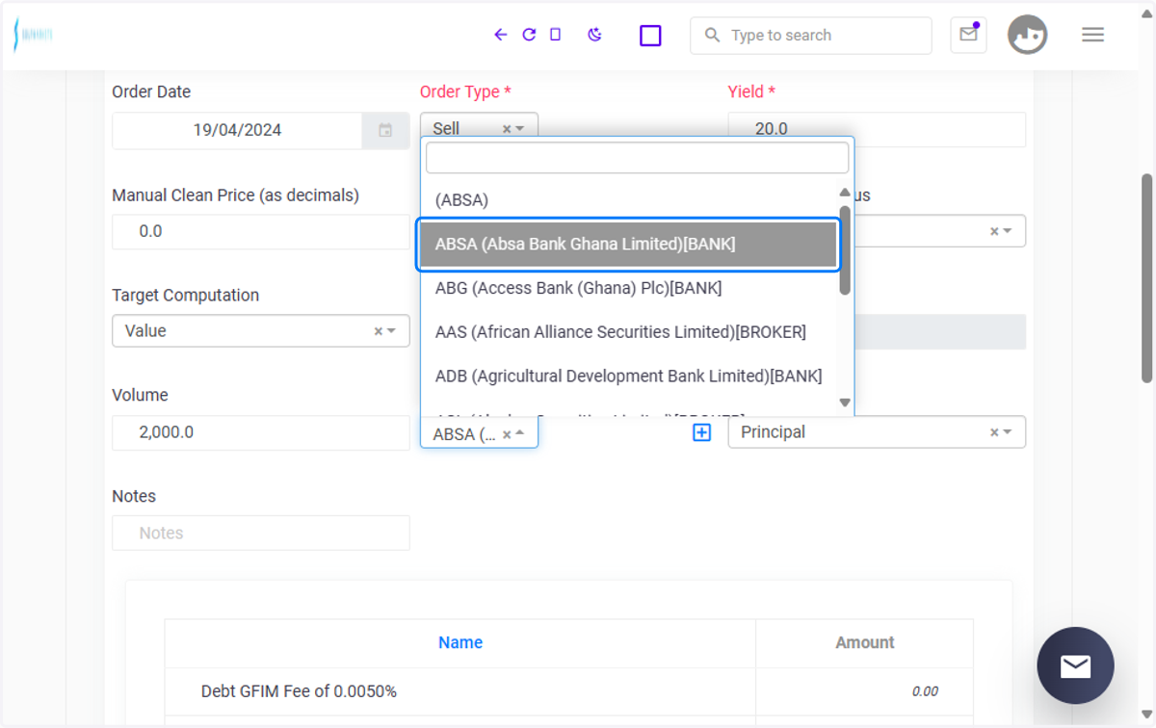Viewport: 1156px width, 728px height.
Task: Click the refresh icon in header
Action: pos(529,35)
